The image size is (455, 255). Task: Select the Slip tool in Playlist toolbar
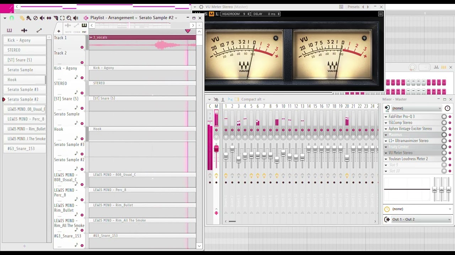pos(49,18)
